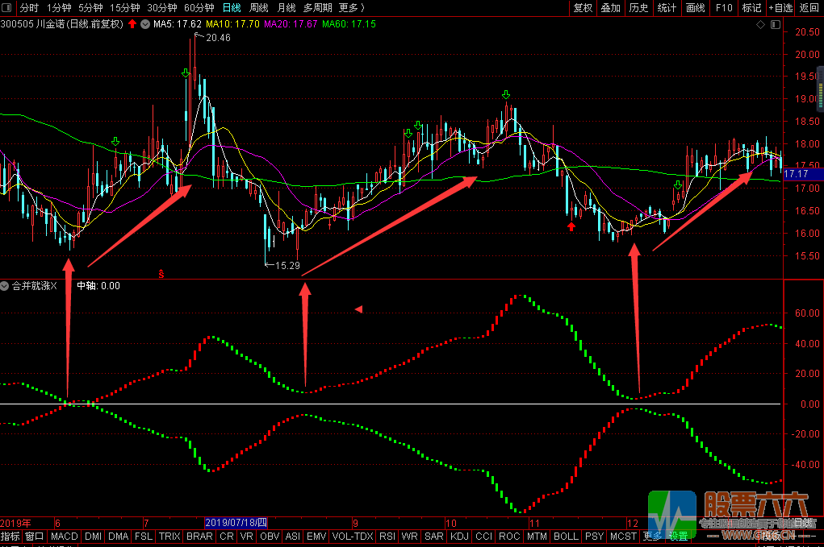Switch to 月线 monthly chart

(287, 8)
